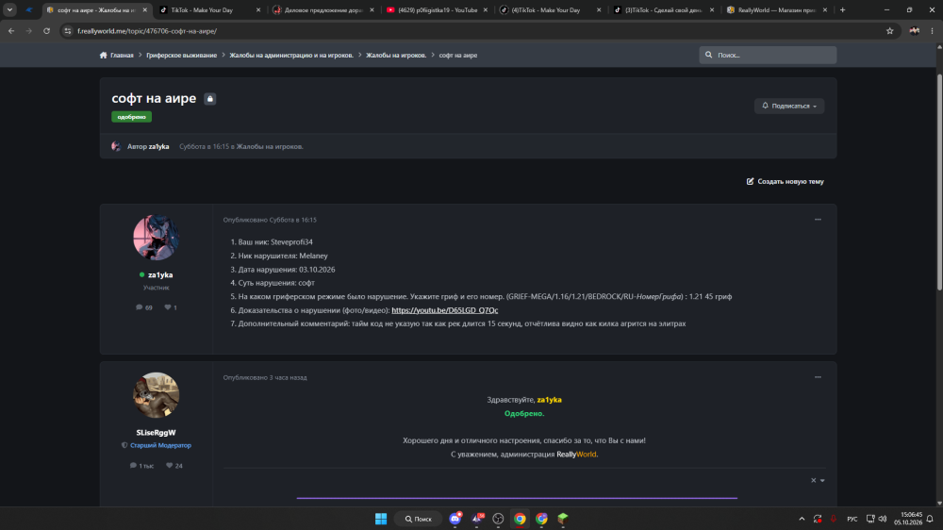Click the red microphone tray icon
Viewport: 943px width, 530px height.
coord(834,519)
